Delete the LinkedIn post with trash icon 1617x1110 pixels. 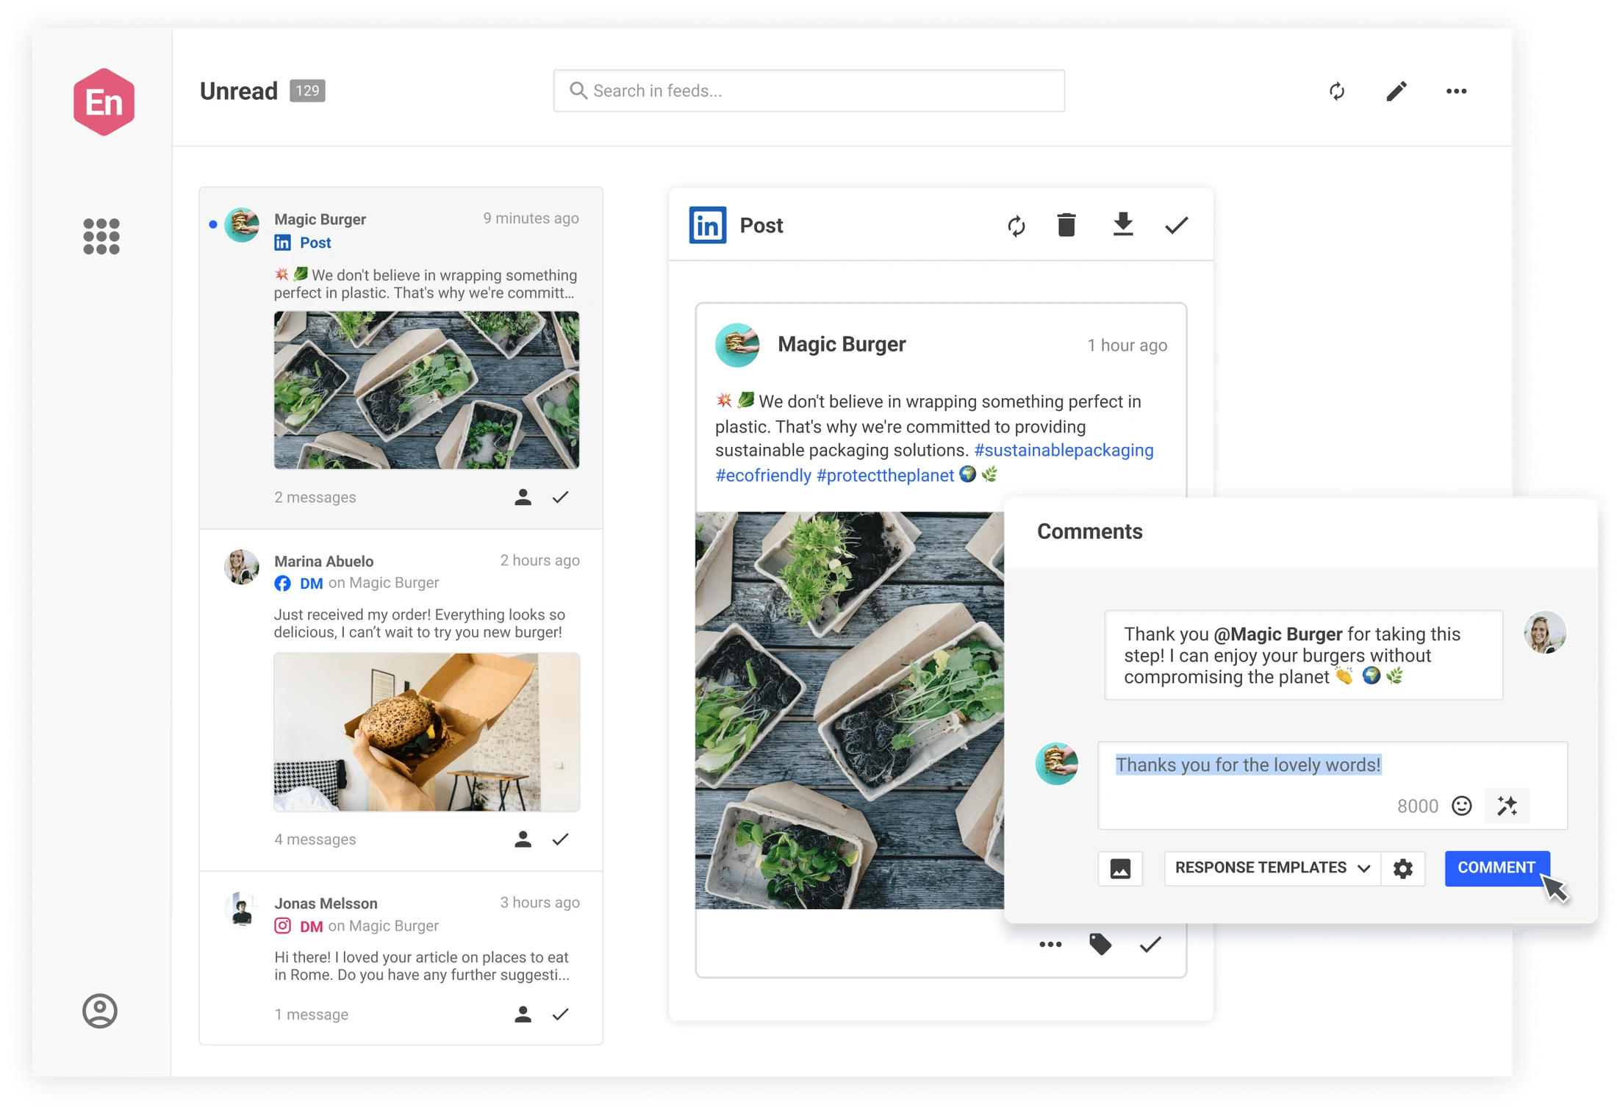pyautogui.click(x=1066, y=225)
